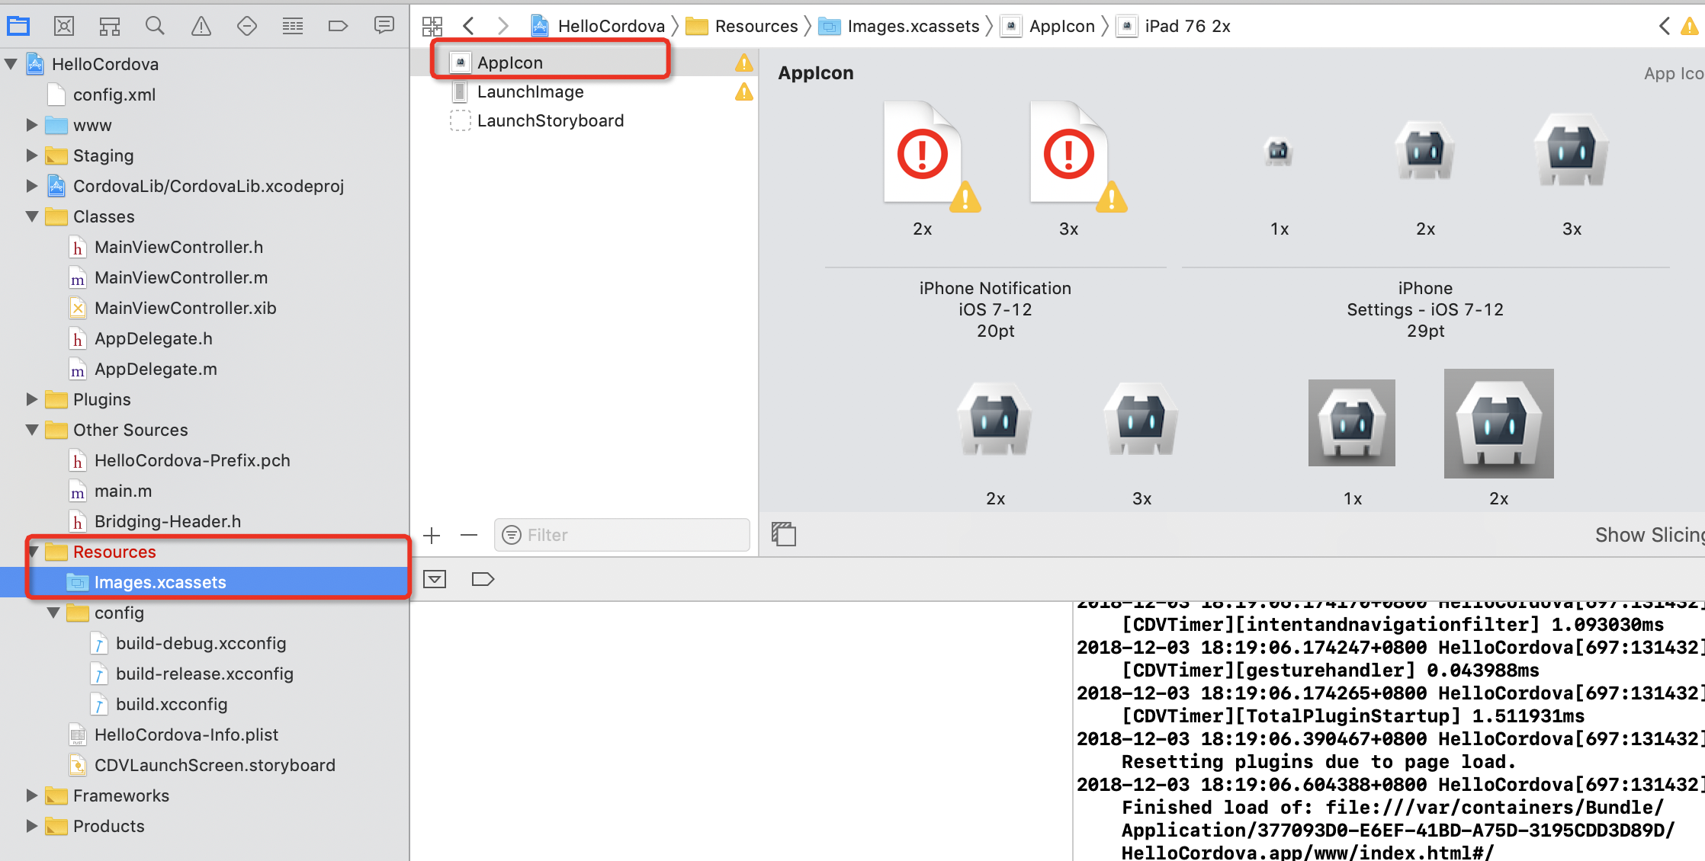Screen dimensions: 1705x861
Task: Toggle the debug area hide button
Action: click(x=435, y=579)
